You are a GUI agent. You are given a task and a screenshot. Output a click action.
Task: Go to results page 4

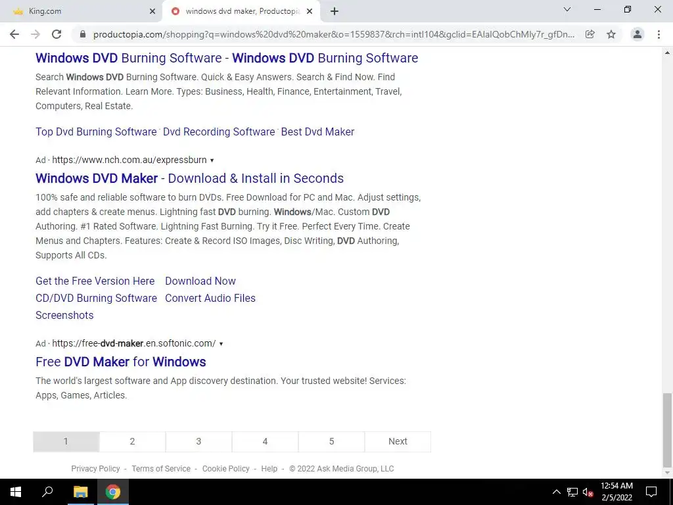265,441
